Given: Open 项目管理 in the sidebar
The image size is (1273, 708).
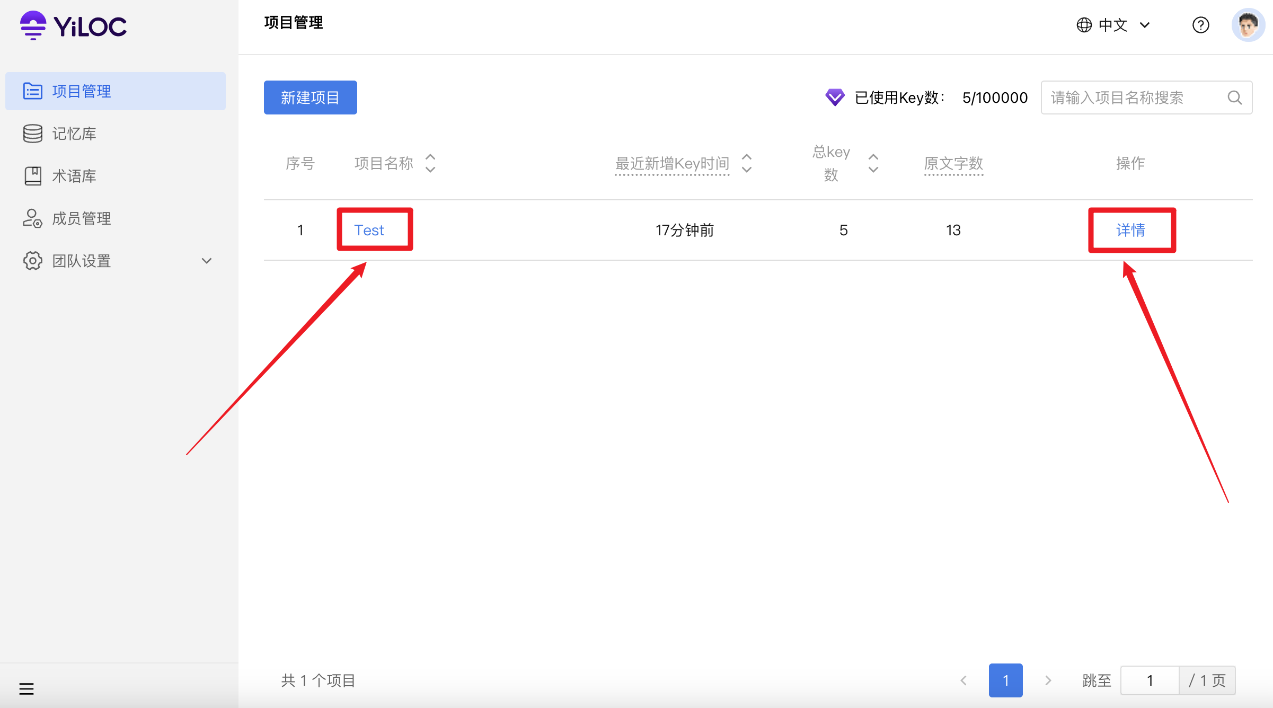Looking at the screenshot, I should pyautogui.click(x=116, y=91).
